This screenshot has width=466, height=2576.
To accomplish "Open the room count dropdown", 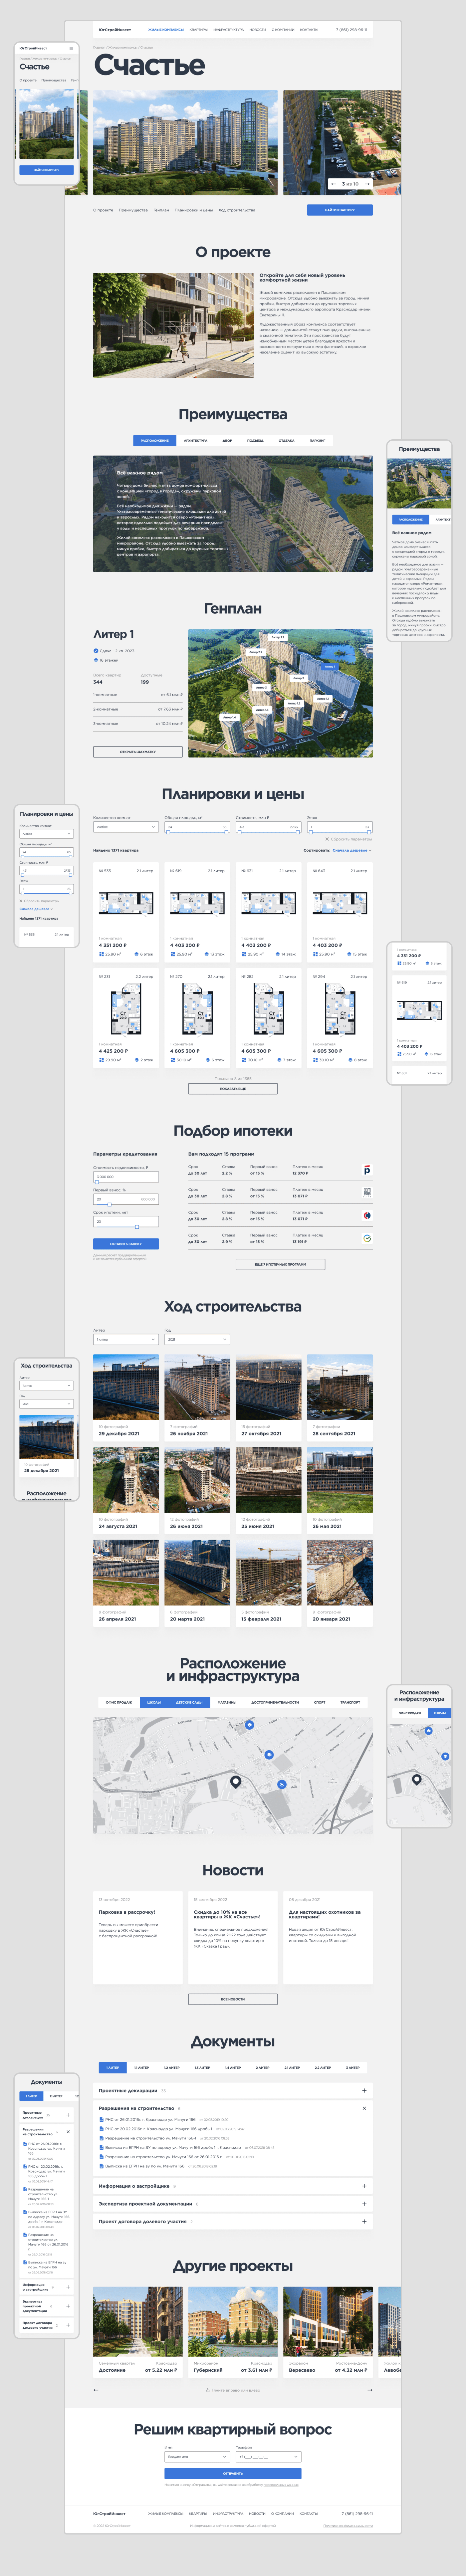I will (125, 827).
